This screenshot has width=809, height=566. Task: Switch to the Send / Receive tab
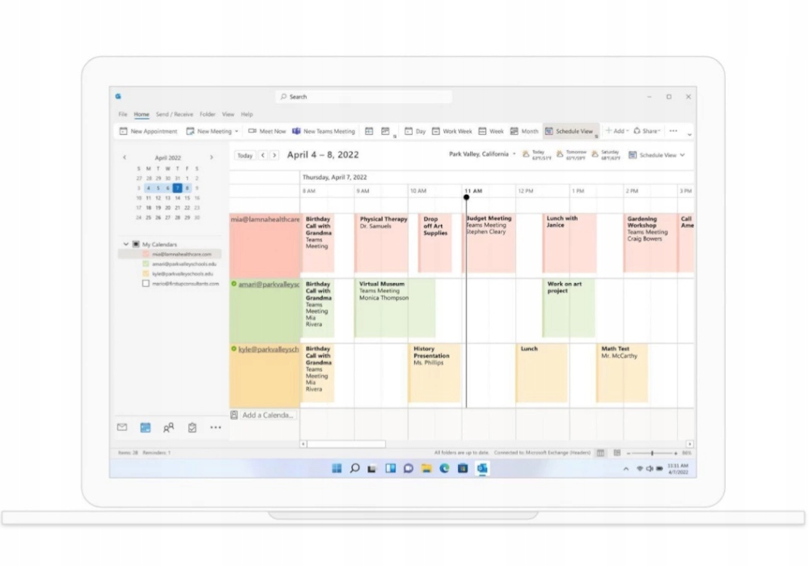tap(174, 114)
